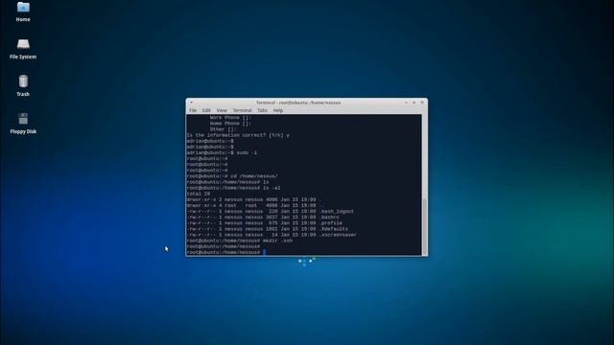Click the 'Home Phone []:' line
This screenshot has width=614, height=345.
(x=230, y=124)
